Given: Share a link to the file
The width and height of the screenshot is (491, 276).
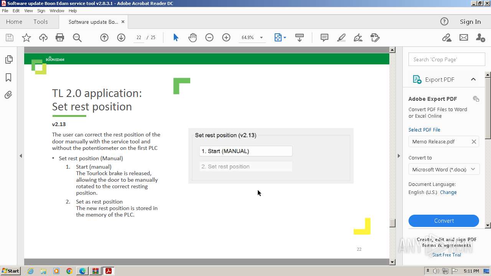Looking at the screenshot, I should (x=447, y=38).
